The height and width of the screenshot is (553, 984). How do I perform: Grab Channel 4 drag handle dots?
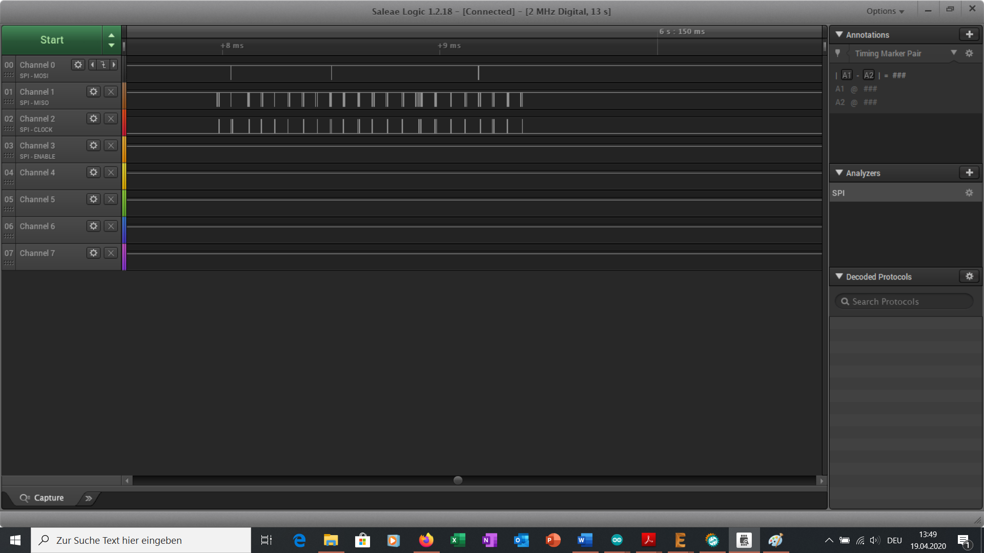[x=9, y=182]
